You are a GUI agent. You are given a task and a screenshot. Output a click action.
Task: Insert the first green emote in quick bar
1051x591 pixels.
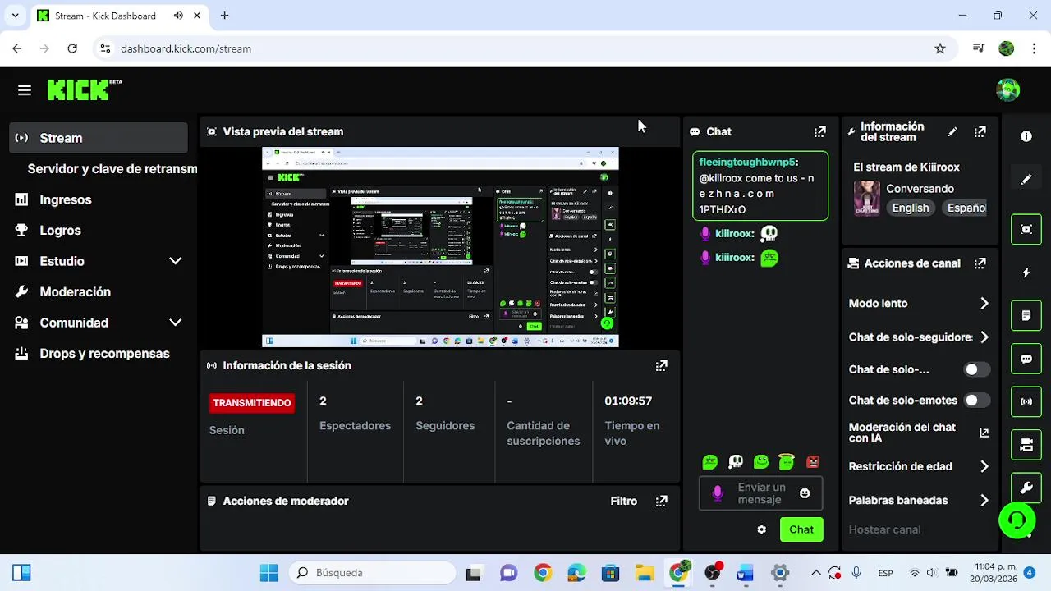(710, 462)
